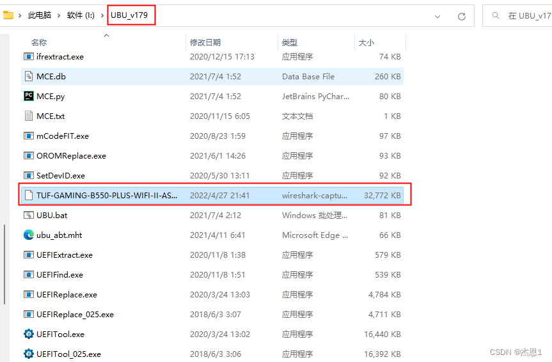
Task: Expand the chevron after 软件 (I:)
Action: (102, 15)
